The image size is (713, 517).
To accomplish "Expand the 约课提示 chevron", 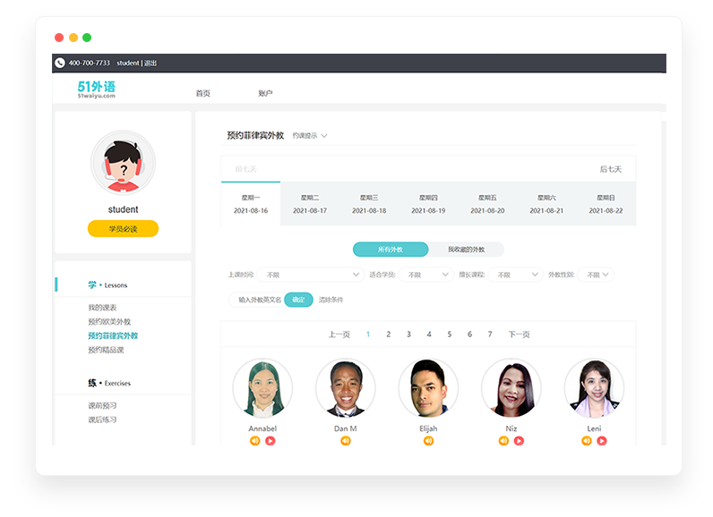I will coord(324,136).
